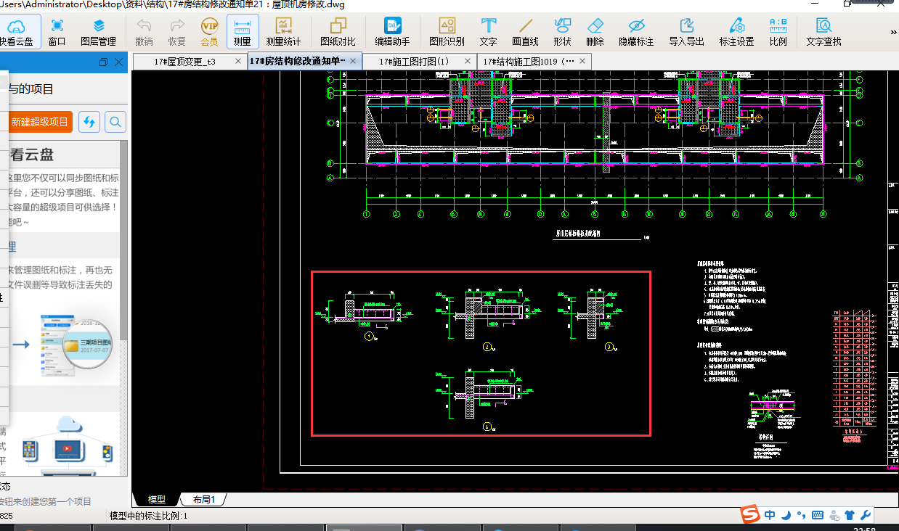The image size is (899, 531).
Task: Select the 图形识别 shape recognition tool
Action: (447, 33)
